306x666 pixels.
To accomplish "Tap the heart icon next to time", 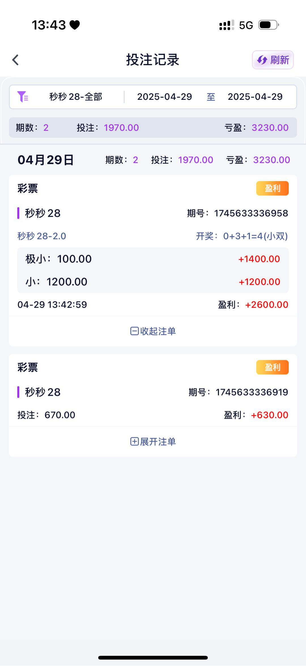I will pyautogui.click(x=75, y=25).
